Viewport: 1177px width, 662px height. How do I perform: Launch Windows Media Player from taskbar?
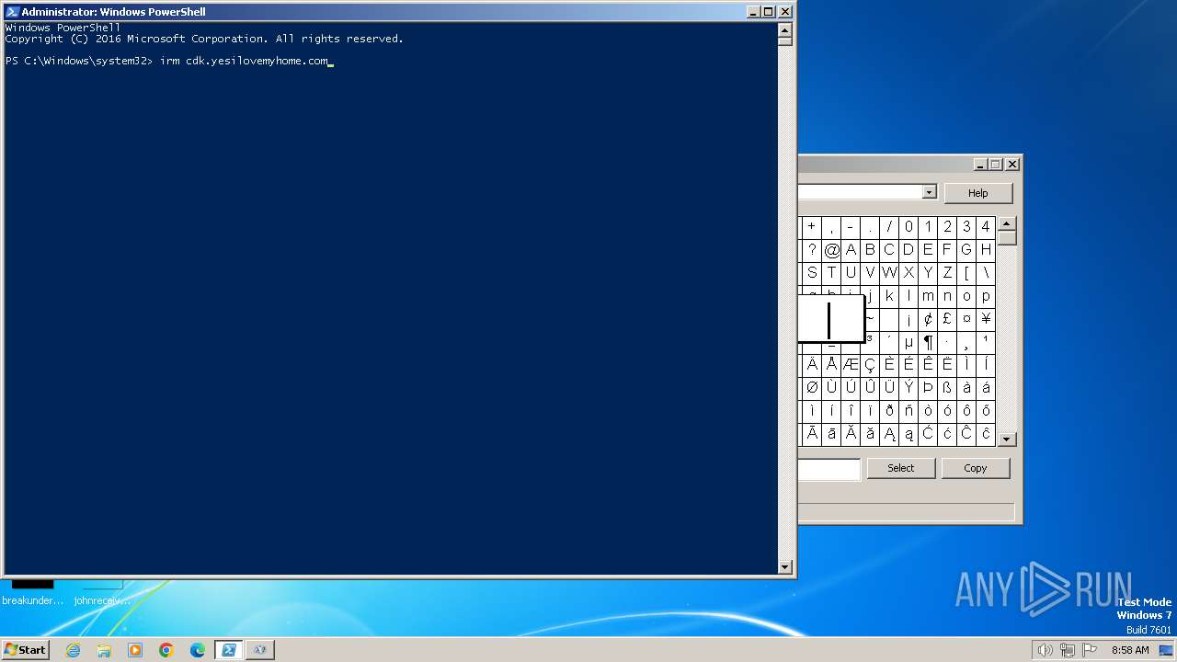tap(135, 650)
